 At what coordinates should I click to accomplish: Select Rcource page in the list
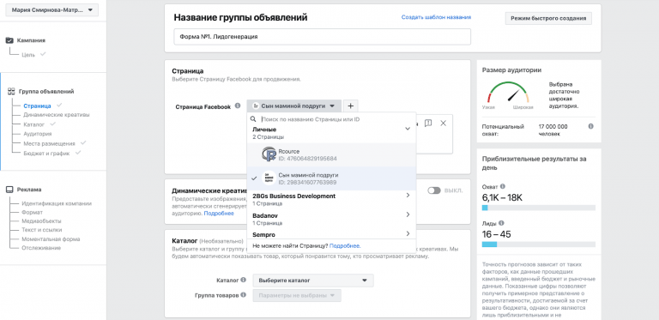pos(331,154)
